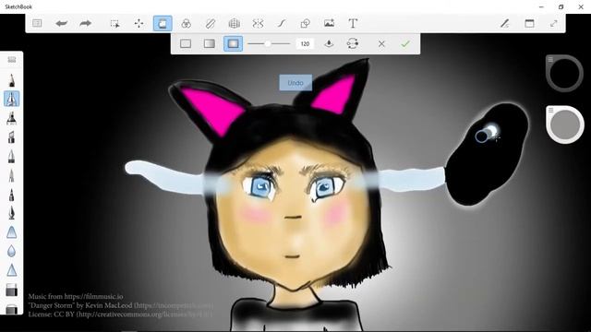Image resolution: width=591 pixels, height=332 pixels.
Task: Select the sharpen triangle brush below the droplet
Action: pos(12,270)
